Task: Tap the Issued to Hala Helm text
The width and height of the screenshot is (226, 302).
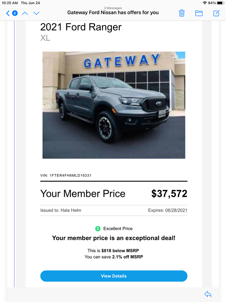Action: point(61,210)
